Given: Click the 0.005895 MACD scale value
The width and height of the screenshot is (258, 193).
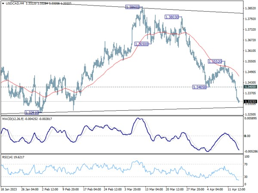Looking at the screenshot, I should [x=251, y=118].
